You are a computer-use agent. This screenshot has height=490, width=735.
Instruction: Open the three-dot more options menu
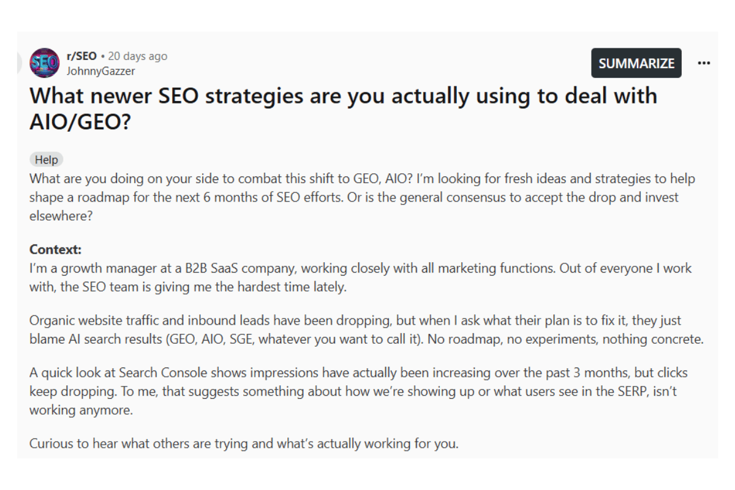(704, 62)
